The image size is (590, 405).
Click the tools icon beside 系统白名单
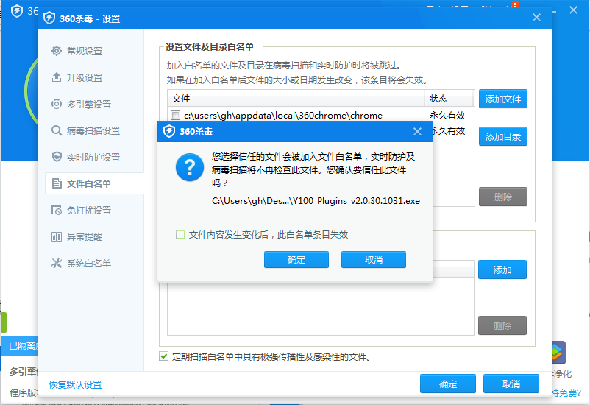coord(57,263)
